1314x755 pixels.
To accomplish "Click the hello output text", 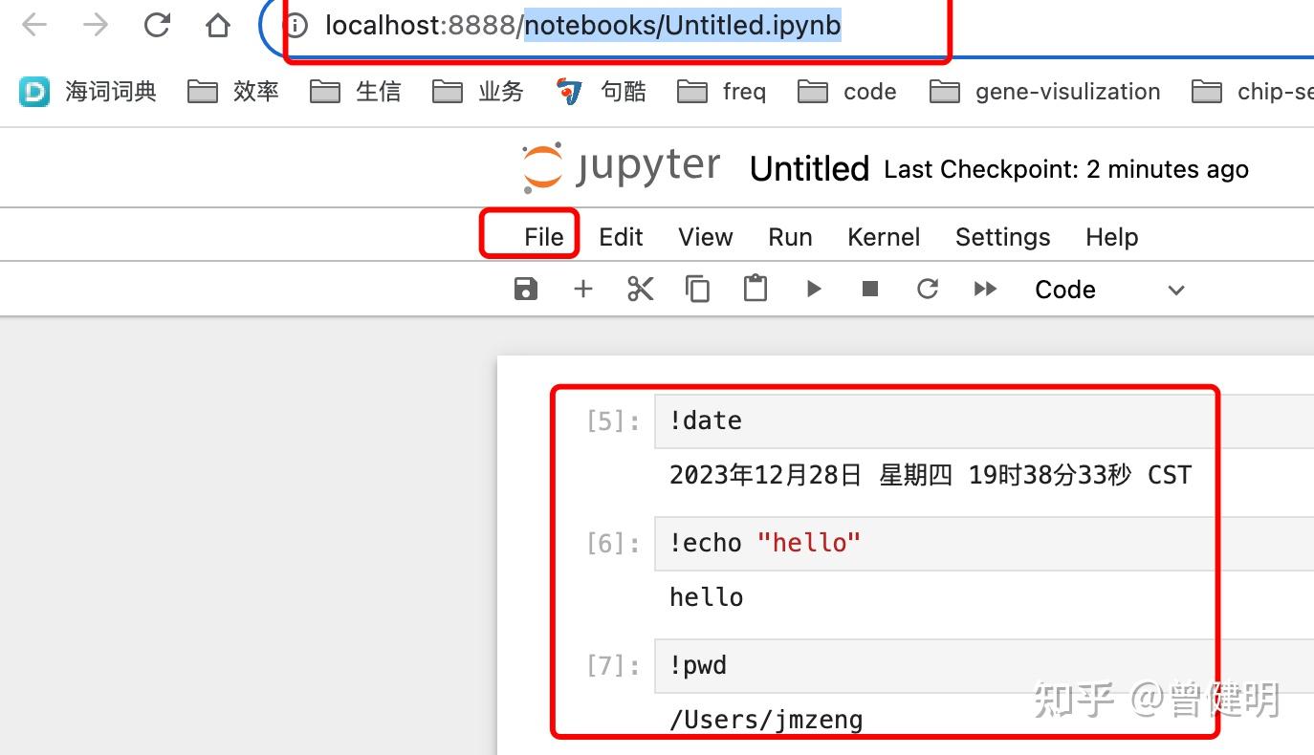I will pyautogui.click(x=706, y=597).
